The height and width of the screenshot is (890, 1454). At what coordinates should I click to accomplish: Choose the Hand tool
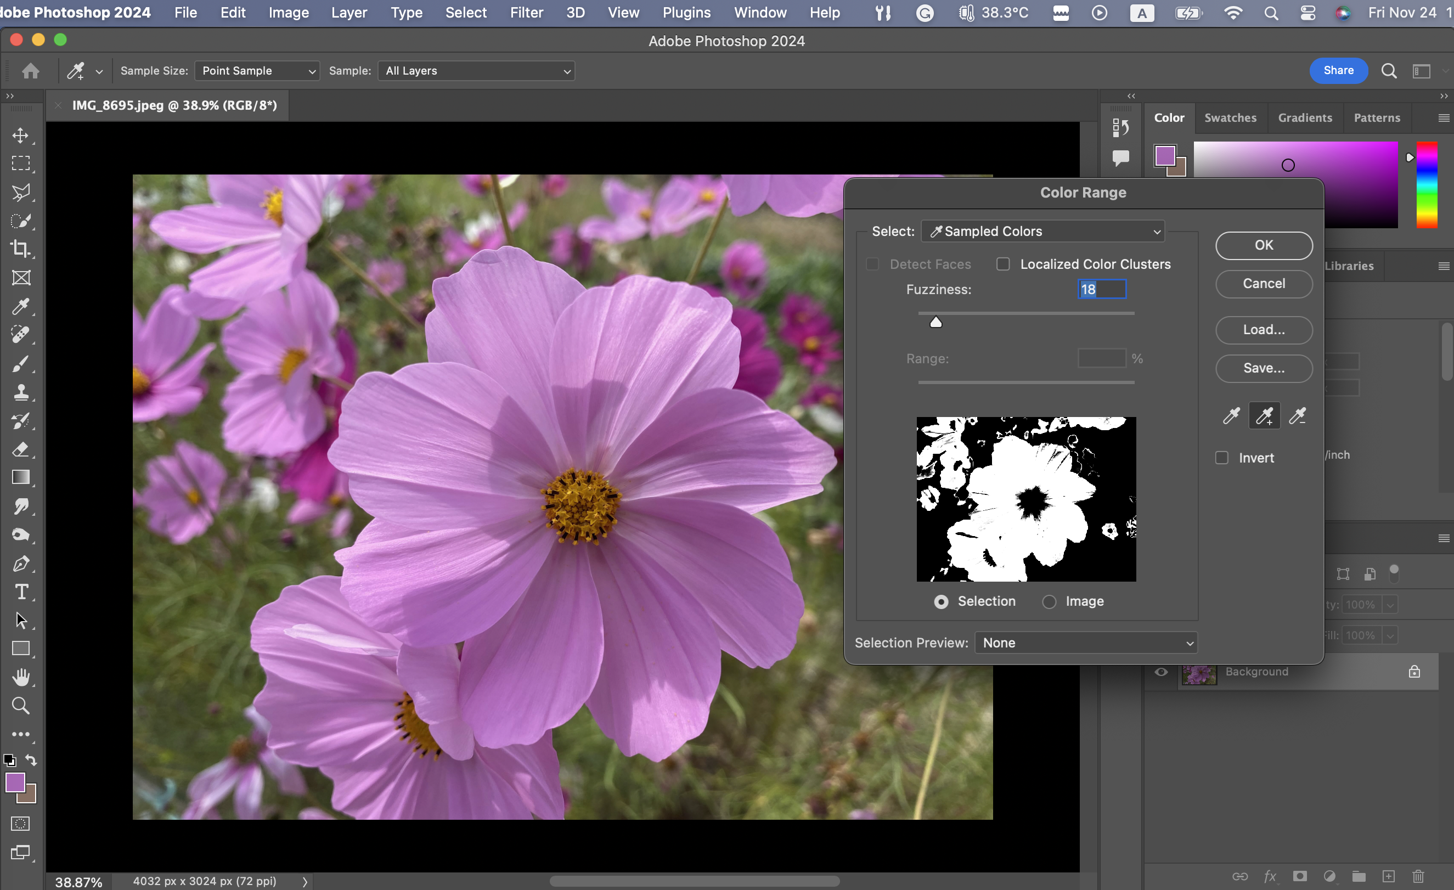point(21,678)
